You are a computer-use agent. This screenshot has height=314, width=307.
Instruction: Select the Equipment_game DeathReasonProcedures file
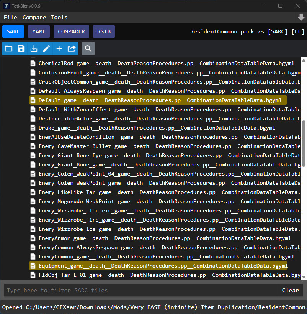[163, 266]
